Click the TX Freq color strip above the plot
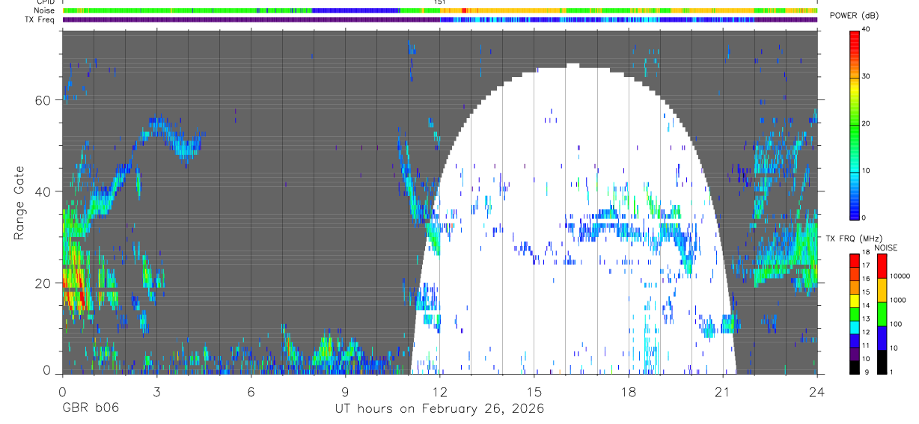Viewport: 919px width, 424px height. (x=440, y=19)
